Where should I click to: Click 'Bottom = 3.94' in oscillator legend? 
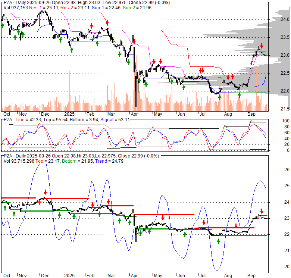coord(84,120)
